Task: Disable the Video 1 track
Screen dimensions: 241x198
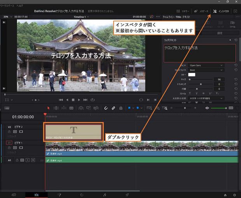Action: [21, 148]
